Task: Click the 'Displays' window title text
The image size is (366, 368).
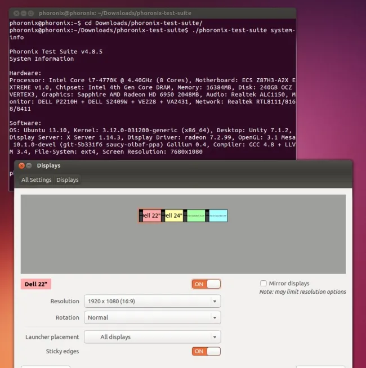Action: (48, 165)
